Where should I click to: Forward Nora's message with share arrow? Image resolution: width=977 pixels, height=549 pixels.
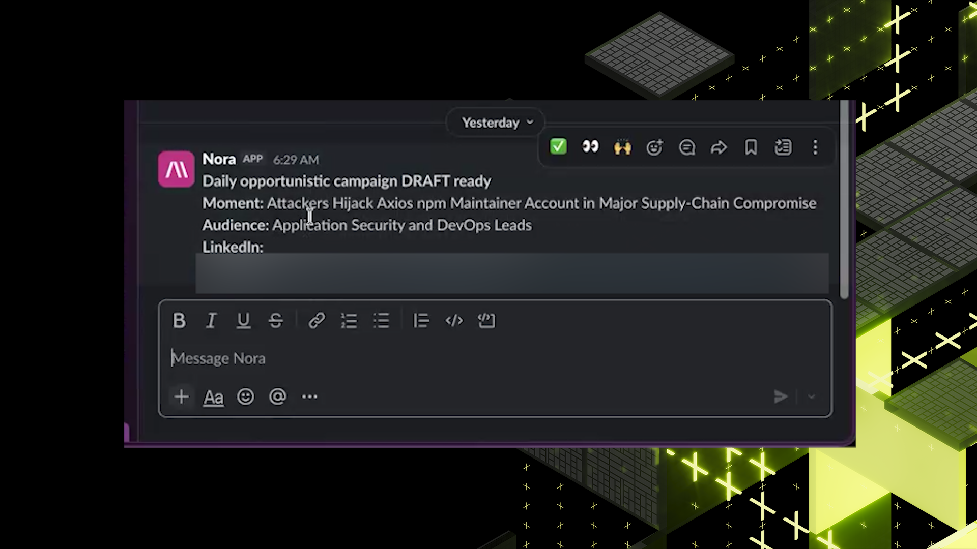pyautogui.click(x=719, y=147)
